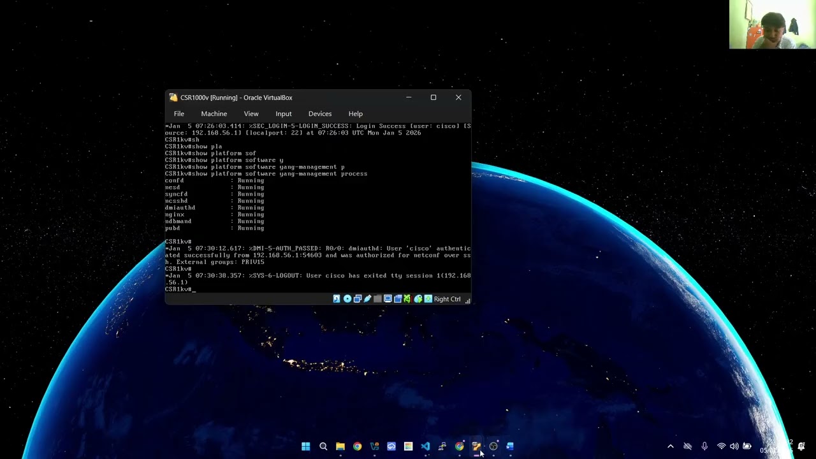Open the colorful grid app in taskbar

click(x=408, y=446)
